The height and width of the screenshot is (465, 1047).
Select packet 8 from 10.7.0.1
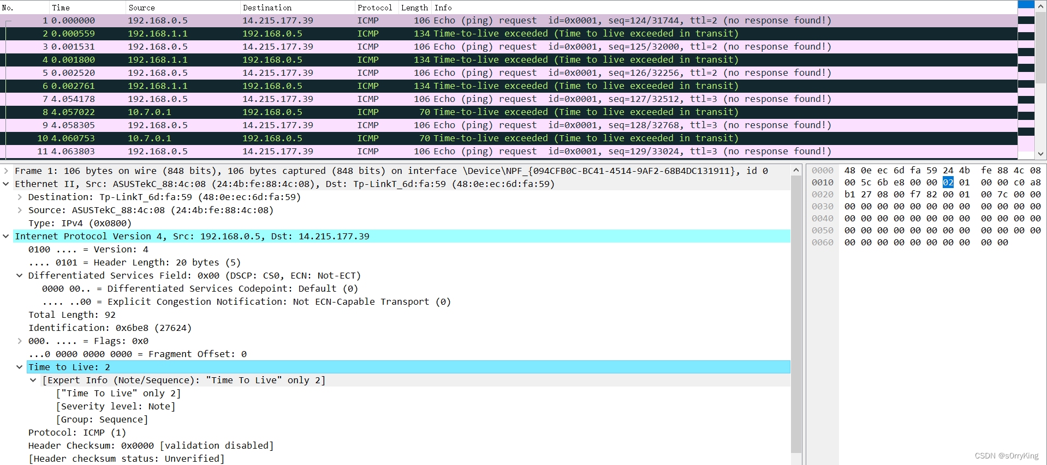click(x=509, y=112)
